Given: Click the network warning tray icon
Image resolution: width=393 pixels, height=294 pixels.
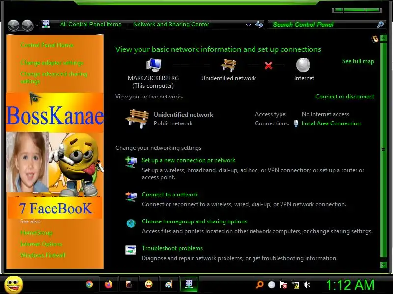Looking at the screenshot, I should point(295,285).
